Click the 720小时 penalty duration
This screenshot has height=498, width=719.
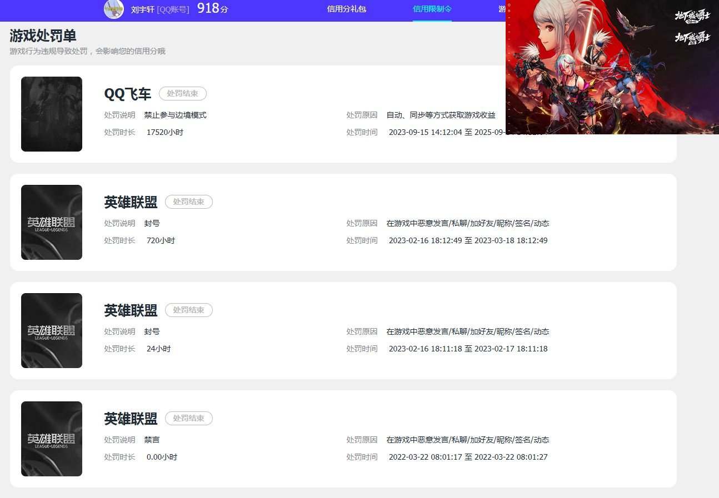point(161,240)
